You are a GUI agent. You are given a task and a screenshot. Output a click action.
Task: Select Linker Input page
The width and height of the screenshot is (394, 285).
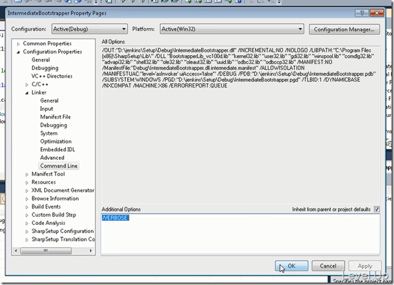[46, 109]
